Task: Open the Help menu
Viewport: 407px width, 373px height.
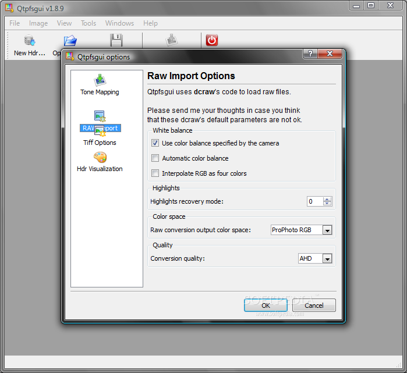Action: point(151,23)
